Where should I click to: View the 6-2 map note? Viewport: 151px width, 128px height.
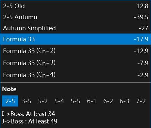108,101
